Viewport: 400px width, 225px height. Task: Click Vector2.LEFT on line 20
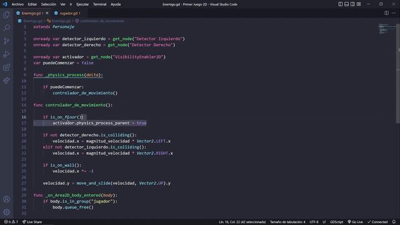coord(151,141)
